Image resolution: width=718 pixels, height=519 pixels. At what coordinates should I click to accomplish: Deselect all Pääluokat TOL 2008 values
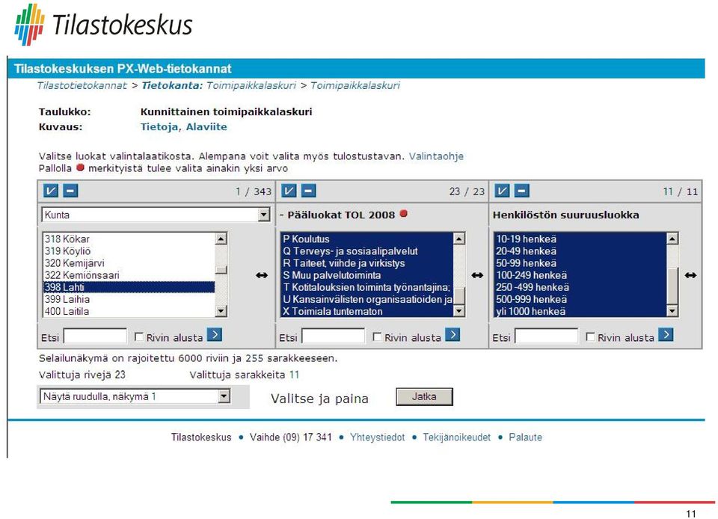308,191
